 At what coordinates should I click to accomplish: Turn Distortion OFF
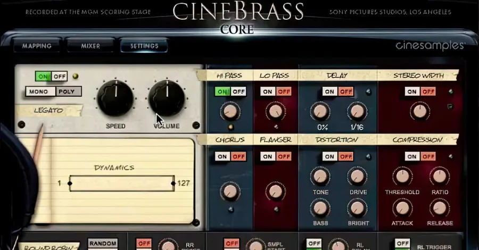click(346, 156)
